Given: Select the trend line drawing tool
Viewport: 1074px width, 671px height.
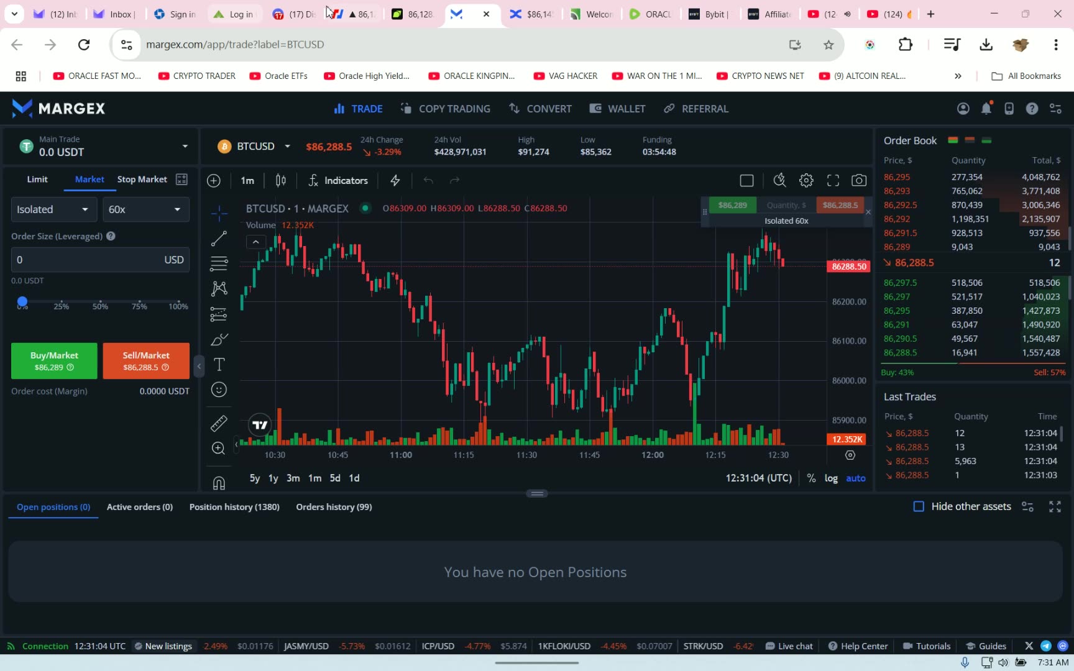Looking at the screenshot, I should 219,239.
